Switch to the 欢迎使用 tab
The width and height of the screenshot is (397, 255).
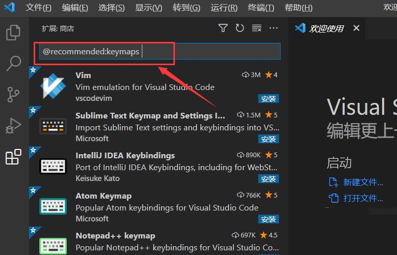click(x=326, y=28)
